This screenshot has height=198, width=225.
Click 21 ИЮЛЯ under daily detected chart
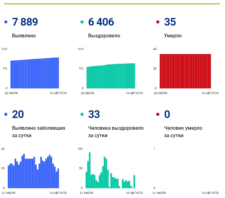point(9,193)
